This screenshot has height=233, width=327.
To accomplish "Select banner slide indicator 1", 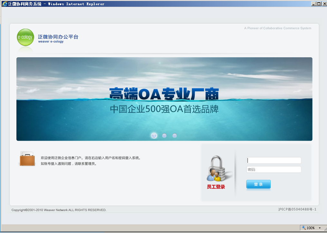I will tap(154, 135).
